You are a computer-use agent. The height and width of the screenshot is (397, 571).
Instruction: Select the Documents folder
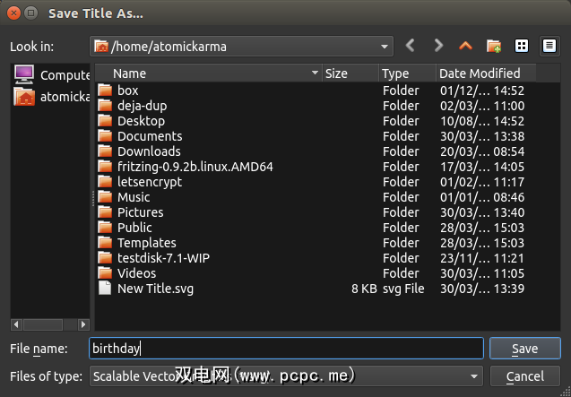pyautogui.click(x=149, y=136)
